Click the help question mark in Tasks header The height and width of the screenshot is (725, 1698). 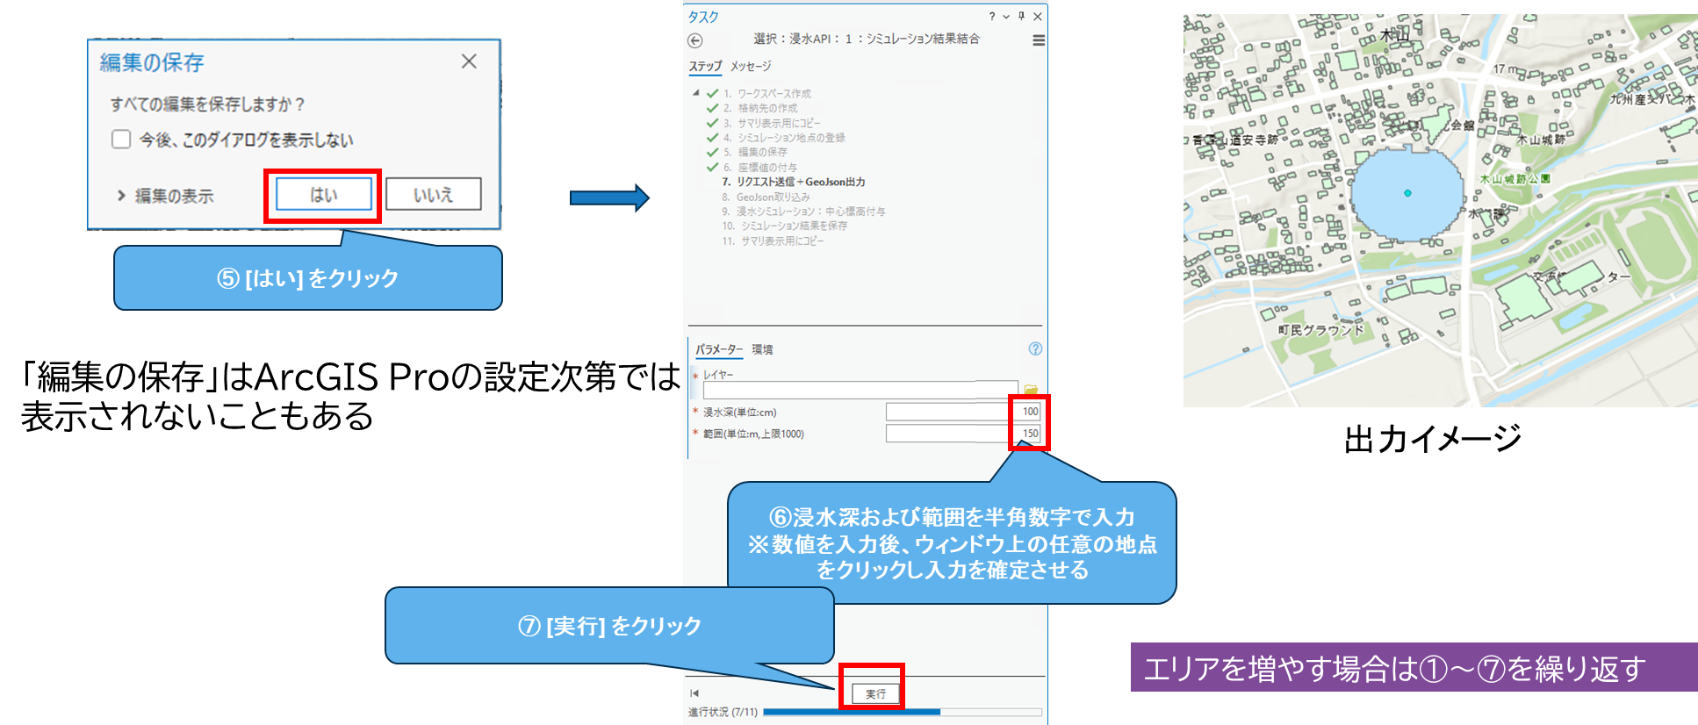[992, 17]
